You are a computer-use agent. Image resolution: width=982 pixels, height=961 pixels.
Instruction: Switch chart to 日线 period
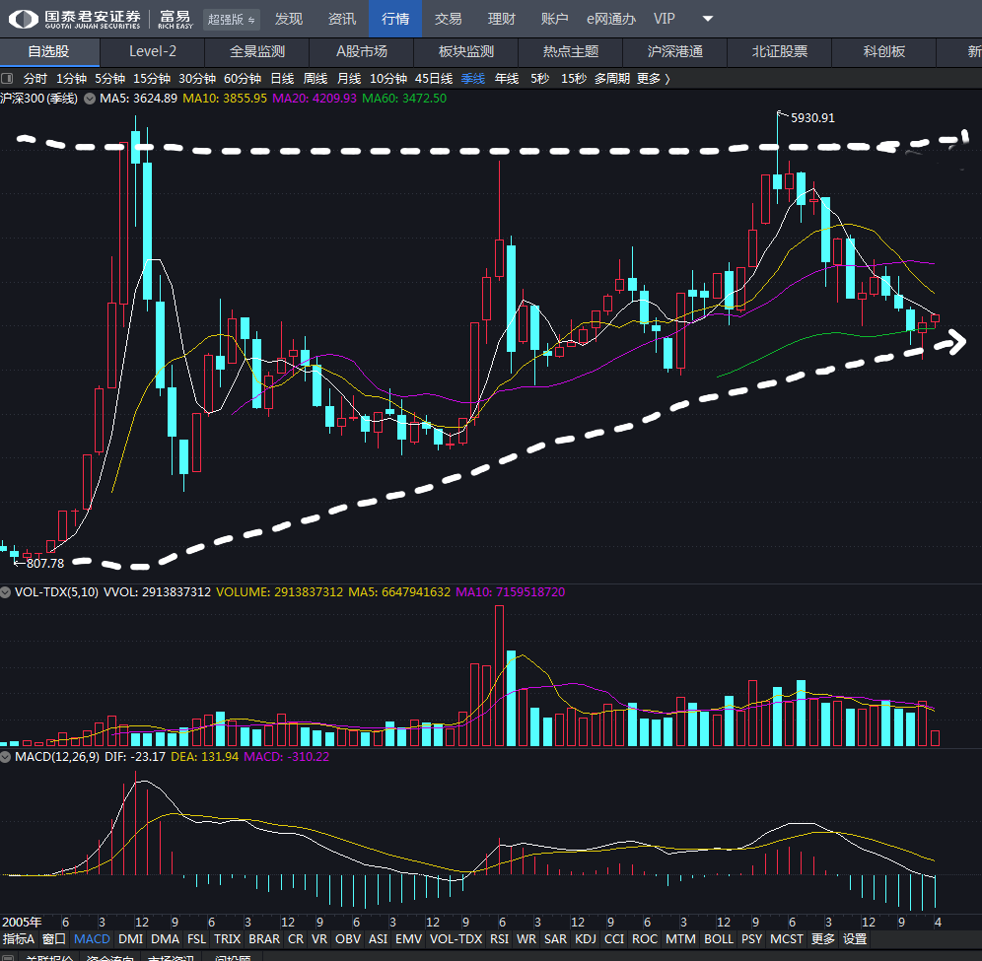[x=282, y=79]
